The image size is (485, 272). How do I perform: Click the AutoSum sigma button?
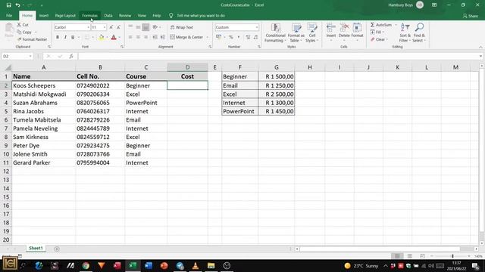(380, 25)
